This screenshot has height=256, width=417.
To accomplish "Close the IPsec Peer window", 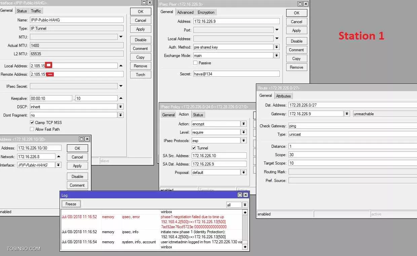I will pos(306,4).
